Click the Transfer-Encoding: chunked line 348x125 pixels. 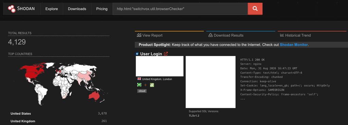coord(261,77)
